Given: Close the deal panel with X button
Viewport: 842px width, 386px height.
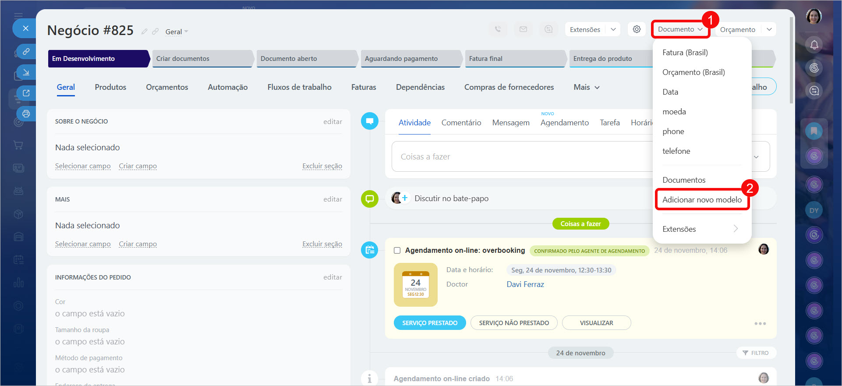Looking at the screenshot, I should pyautogui.click(x=26, y=28).
